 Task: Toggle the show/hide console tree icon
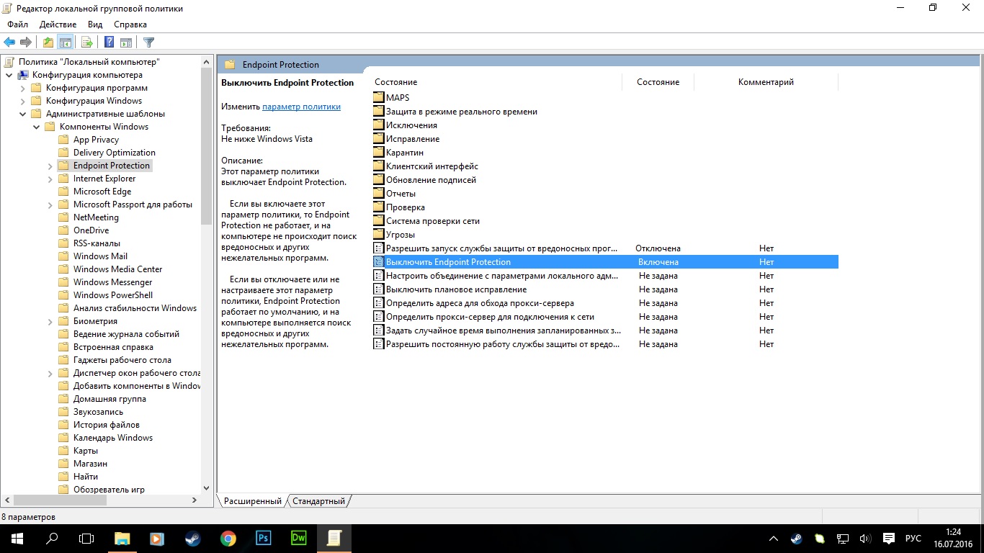pos(66,42)
